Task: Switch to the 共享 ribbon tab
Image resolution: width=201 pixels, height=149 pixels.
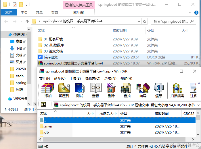Action: [x=39, y=12]
